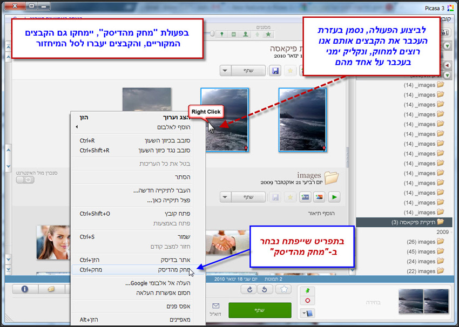Image resolution: width=459 pixels, height=327 pixels.
Task: Hold selected items with the green pushpin
Action: click(x=307, y=291)
